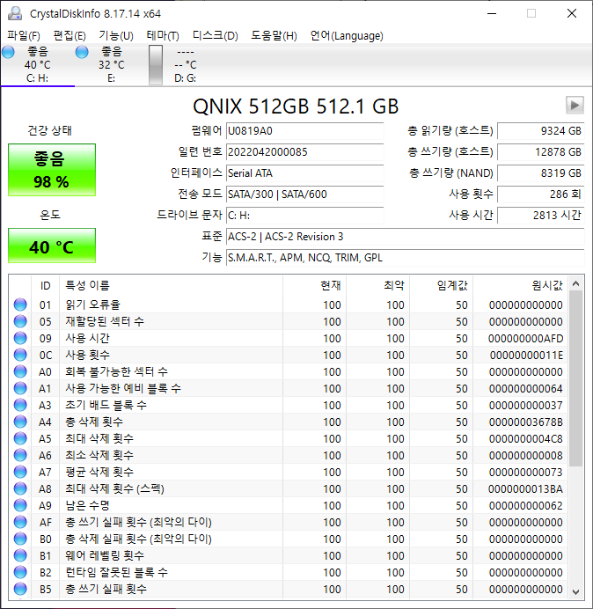Click status orb of A0 회복 불가능한 섹터 수 row

(20, 371)
